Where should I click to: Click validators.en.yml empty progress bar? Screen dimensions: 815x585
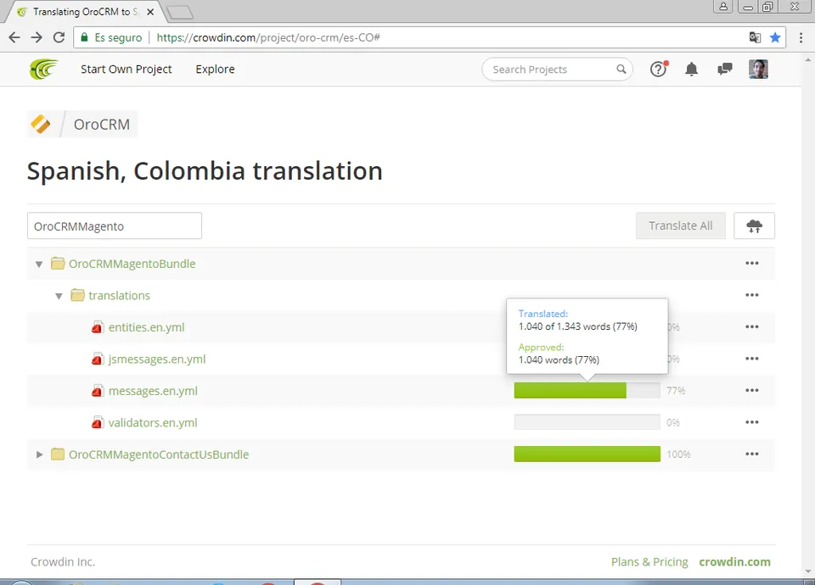[x=587, y=422]
